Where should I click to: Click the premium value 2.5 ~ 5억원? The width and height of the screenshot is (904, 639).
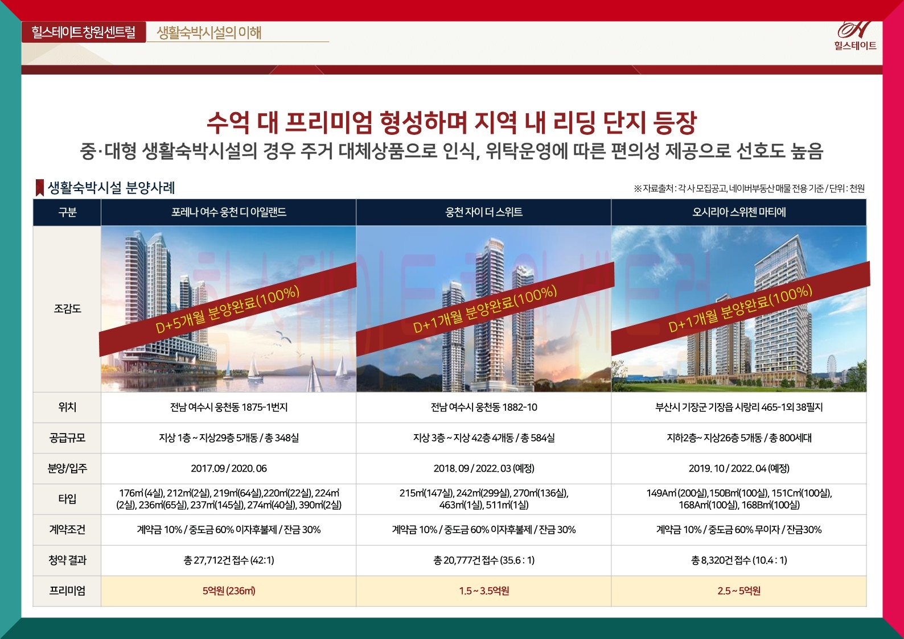(x=739, y=591)
